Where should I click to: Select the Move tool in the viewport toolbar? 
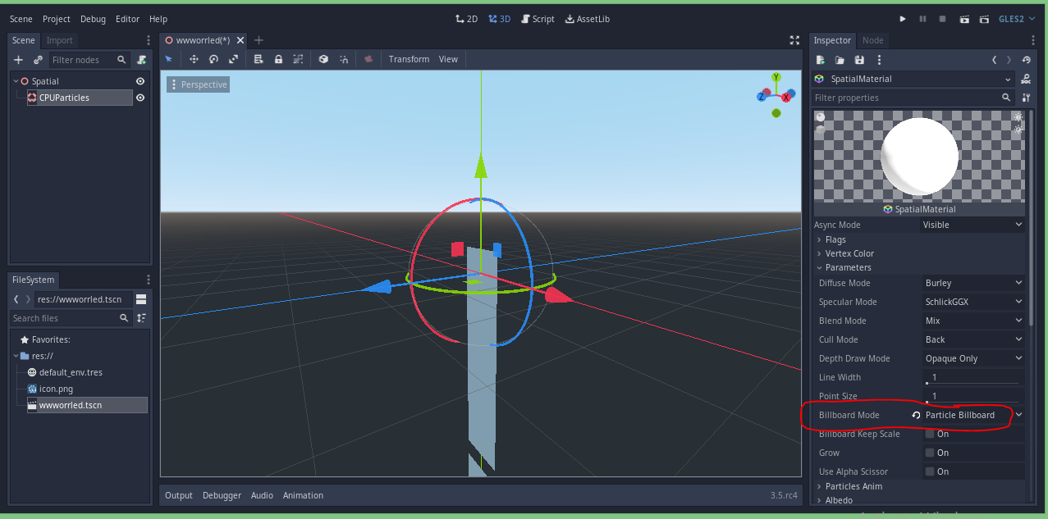click(x=194, y=59)
